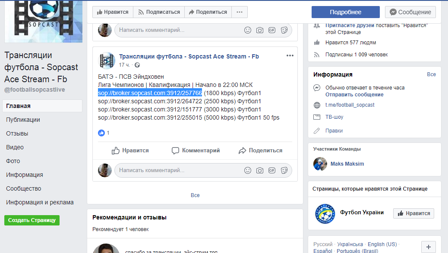Open the page three-dots more menu
Viewport: 448px width, 253px height.
(240, 12)
